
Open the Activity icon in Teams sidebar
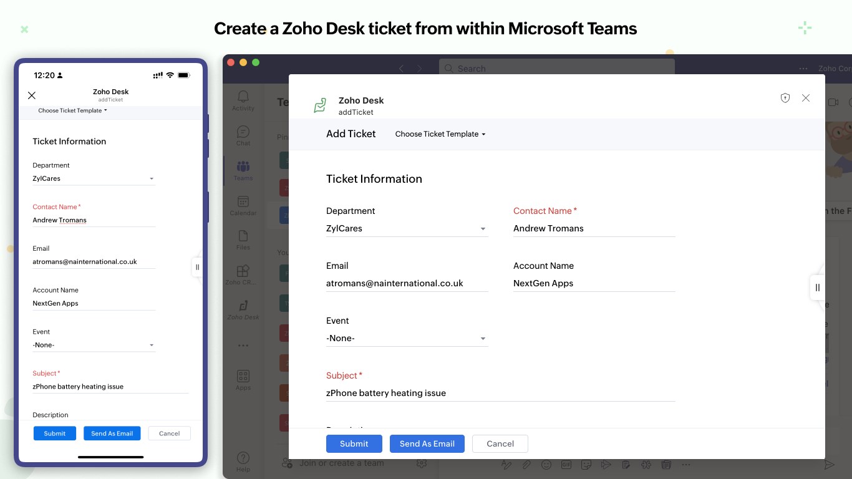click(x=243, y=99)
